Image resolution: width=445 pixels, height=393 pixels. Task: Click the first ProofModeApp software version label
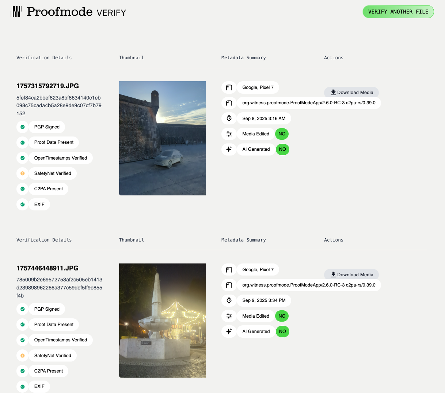309,103
